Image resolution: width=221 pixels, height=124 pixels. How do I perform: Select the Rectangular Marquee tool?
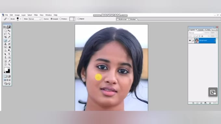click(6, 31)
